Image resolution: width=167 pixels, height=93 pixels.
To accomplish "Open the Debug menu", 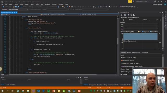I will tap(27, 4).
